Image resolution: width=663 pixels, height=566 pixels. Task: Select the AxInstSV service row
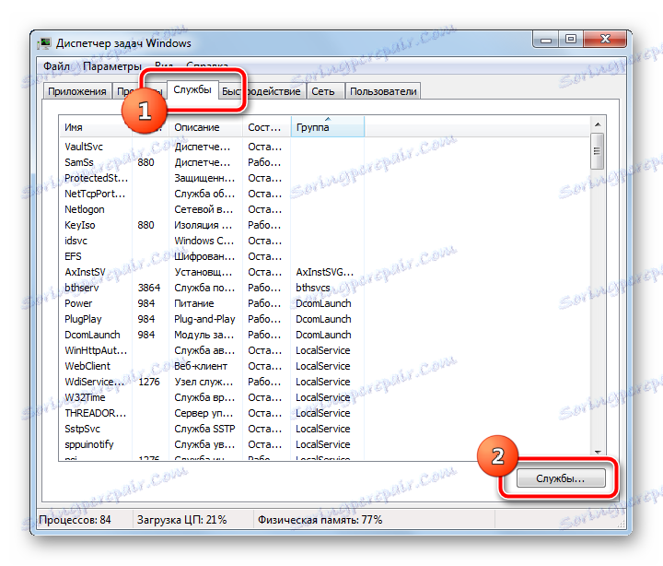tap(211, 272)
